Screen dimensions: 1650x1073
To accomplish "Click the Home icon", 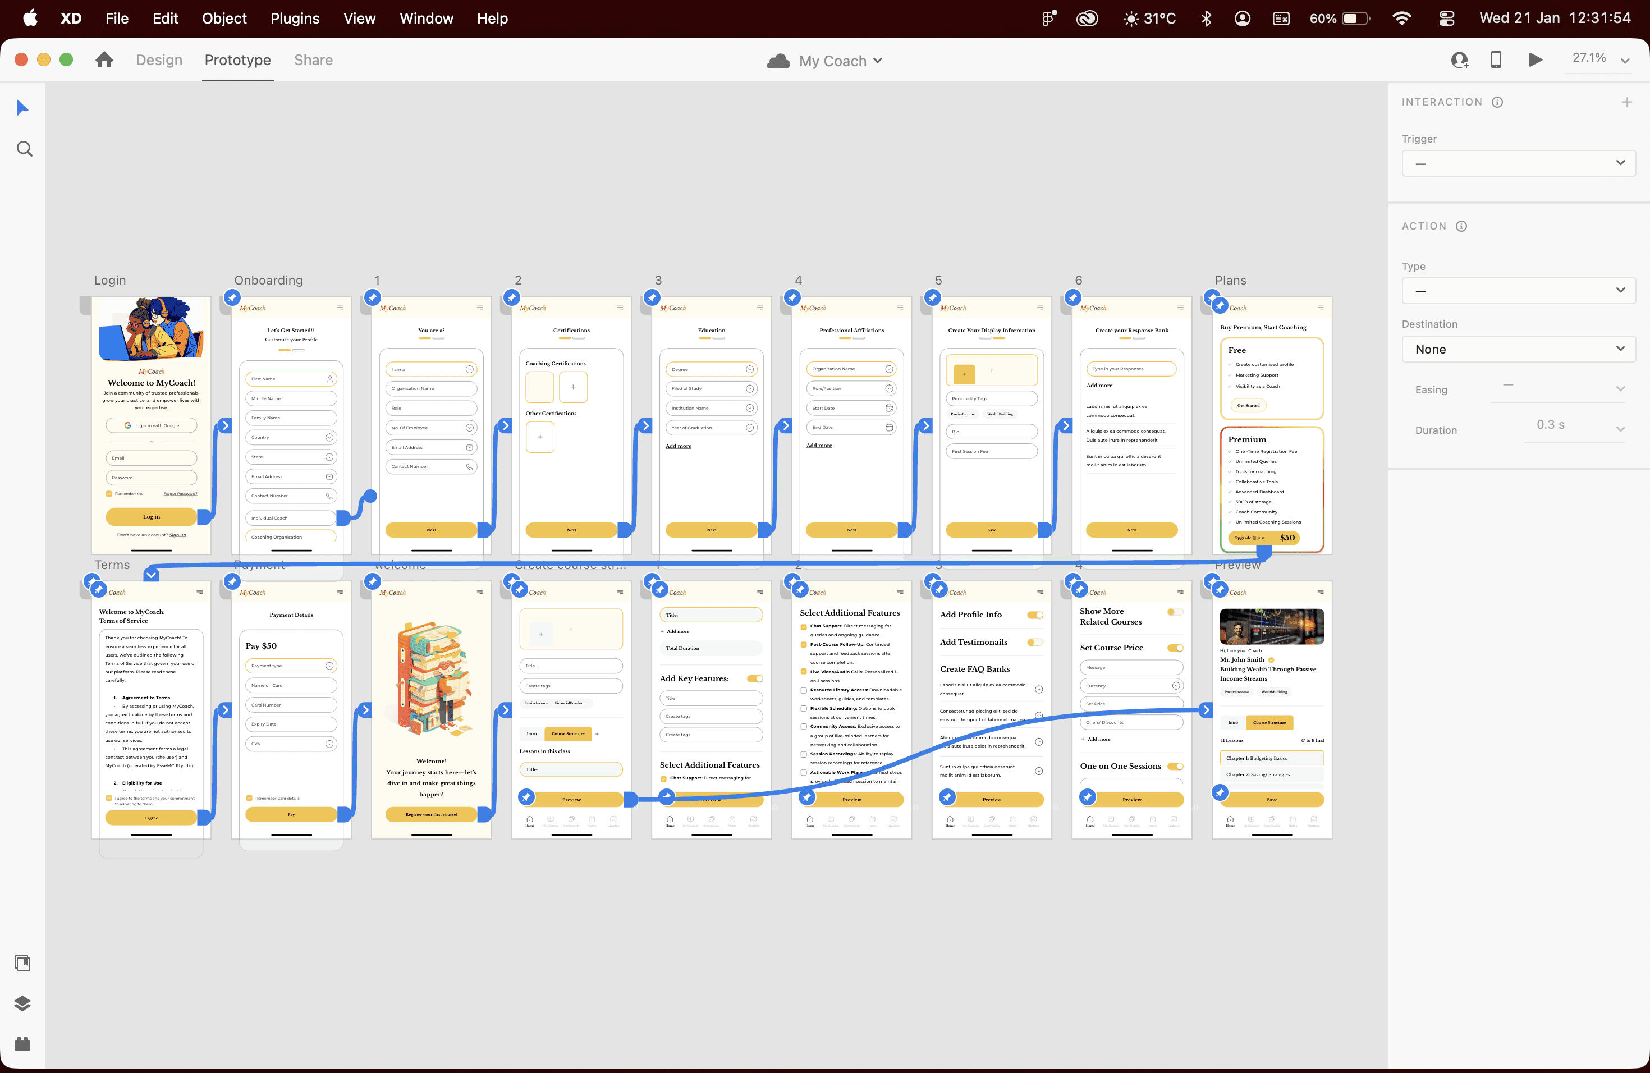I will [x=104, y=60].
